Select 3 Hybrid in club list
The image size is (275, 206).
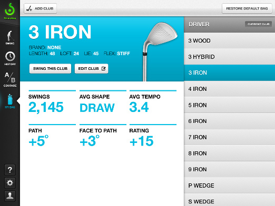coord(229,57)
